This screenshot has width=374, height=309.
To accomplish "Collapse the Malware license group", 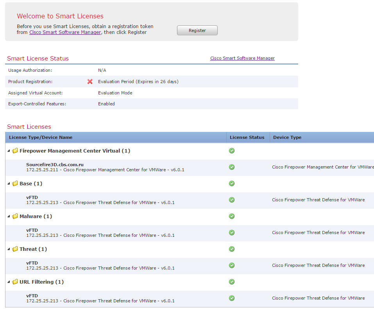I will tap(9, 217).
